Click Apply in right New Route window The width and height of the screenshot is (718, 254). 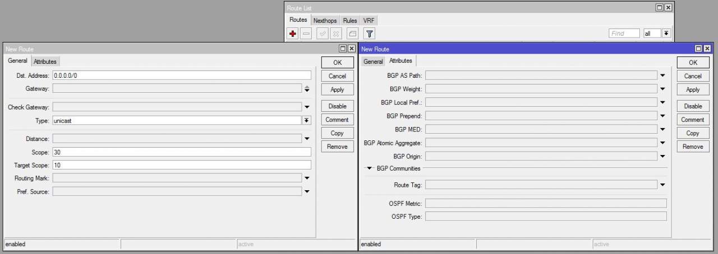[x=693, y=90]
